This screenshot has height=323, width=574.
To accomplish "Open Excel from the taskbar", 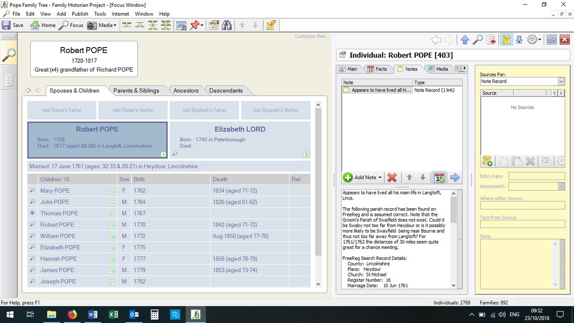I will point(113,314).
